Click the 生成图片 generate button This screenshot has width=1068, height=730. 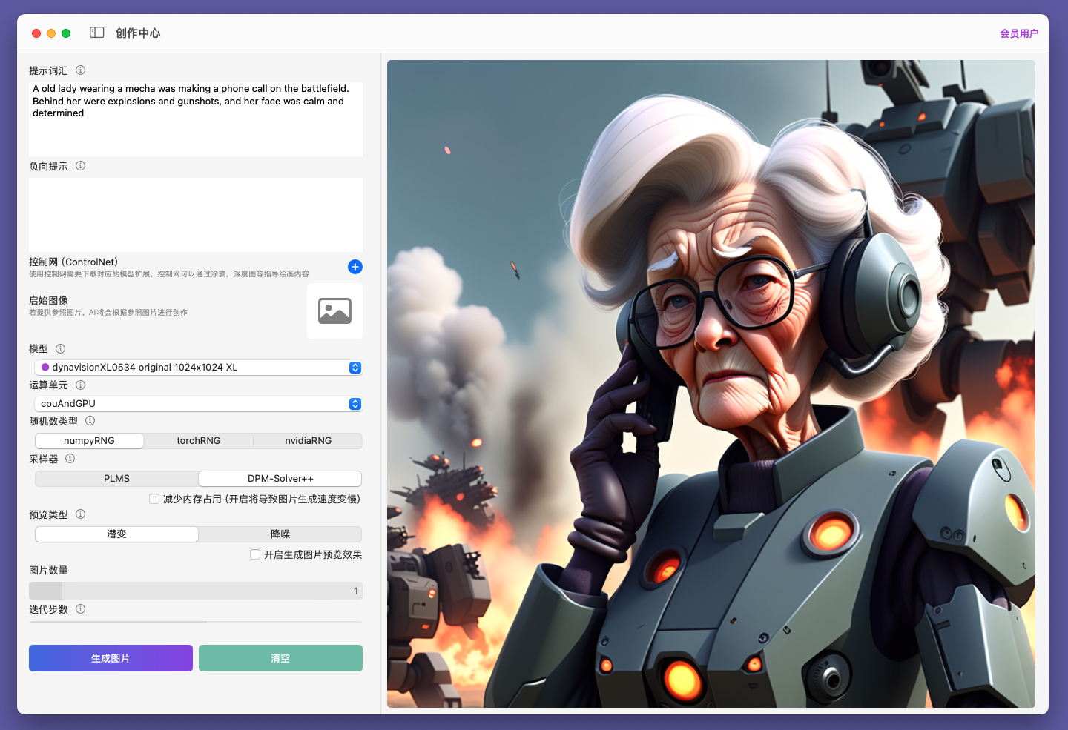click(x=111, y=658)
